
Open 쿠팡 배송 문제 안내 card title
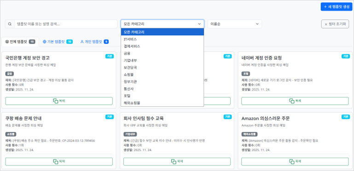[x=23, y=119]
